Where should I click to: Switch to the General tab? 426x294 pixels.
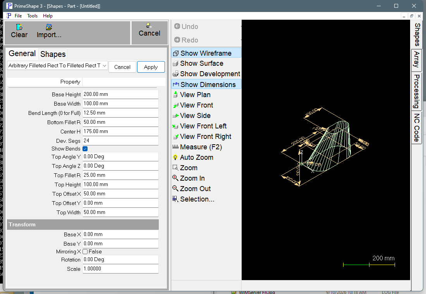[x=22, y=53]
